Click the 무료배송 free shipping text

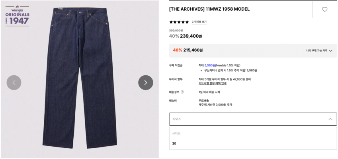click(204, 100)
